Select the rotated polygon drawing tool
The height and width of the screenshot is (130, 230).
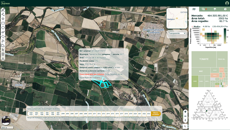(x=3, y=37)
